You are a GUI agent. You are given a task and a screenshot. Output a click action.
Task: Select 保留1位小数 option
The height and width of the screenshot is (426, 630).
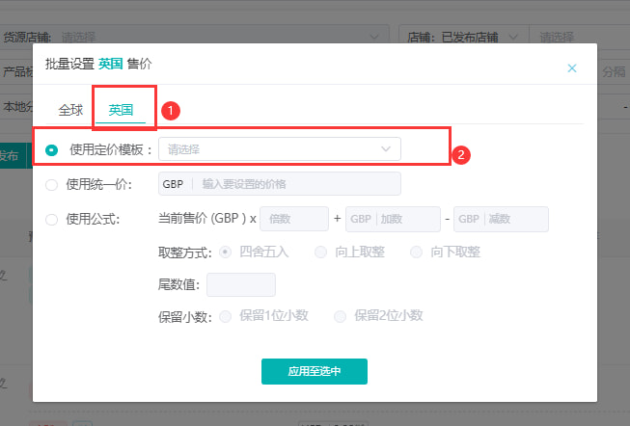tap(226, 316)
